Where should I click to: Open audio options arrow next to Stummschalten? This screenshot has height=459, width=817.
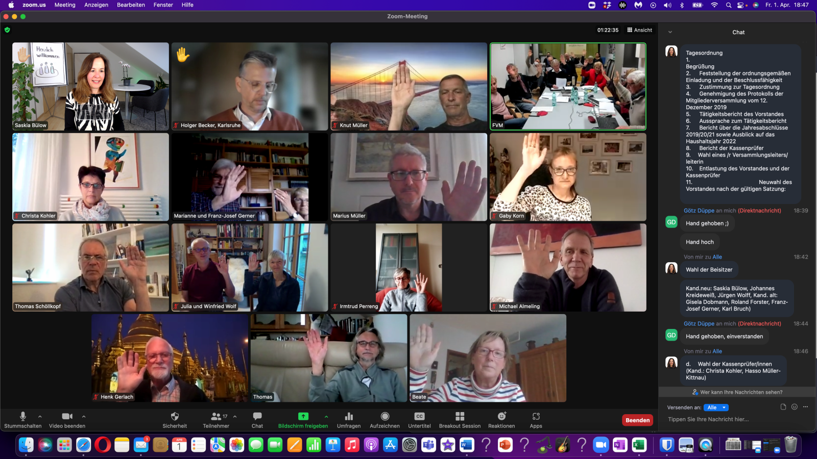(x=40, y=417)
